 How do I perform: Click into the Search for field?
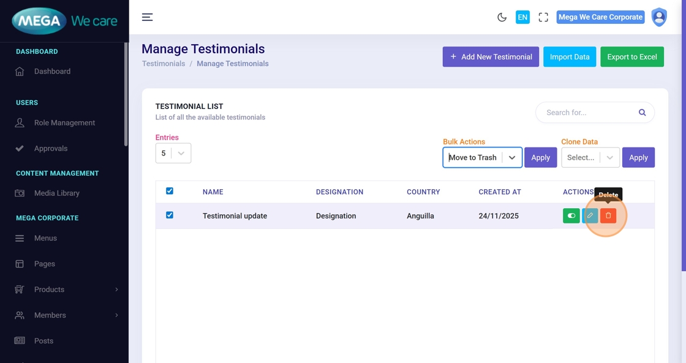click(x=588, y=113)
